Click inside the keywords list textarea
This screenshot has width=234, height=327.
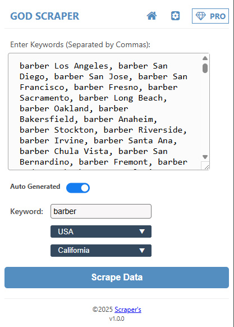(105, 112)
